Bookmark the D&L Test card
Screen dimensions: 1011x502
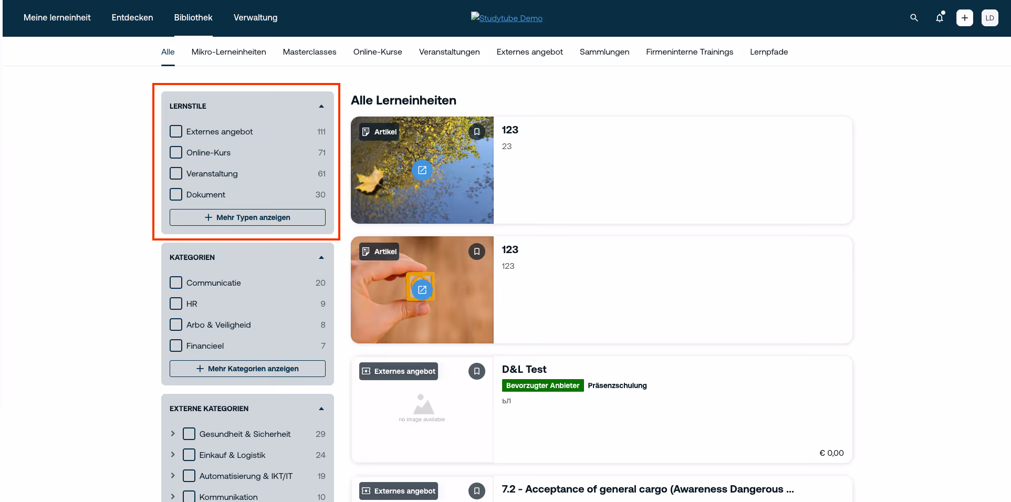click(477, 371)
